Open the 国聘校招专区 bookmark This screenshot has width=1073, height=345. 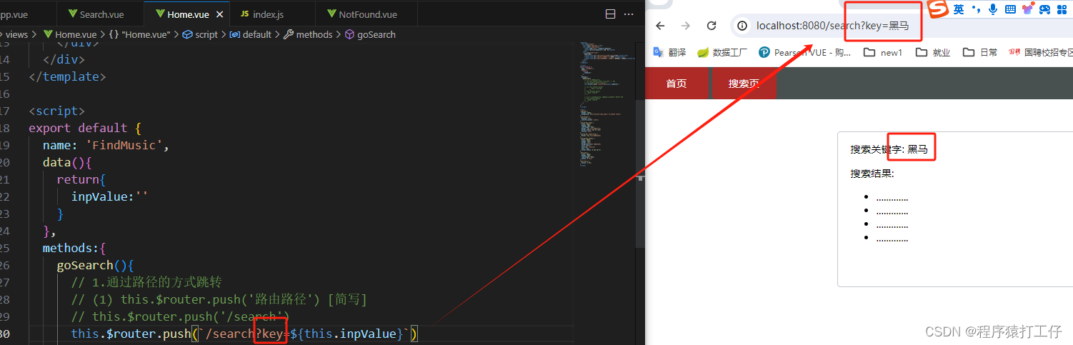[1041, 52]
